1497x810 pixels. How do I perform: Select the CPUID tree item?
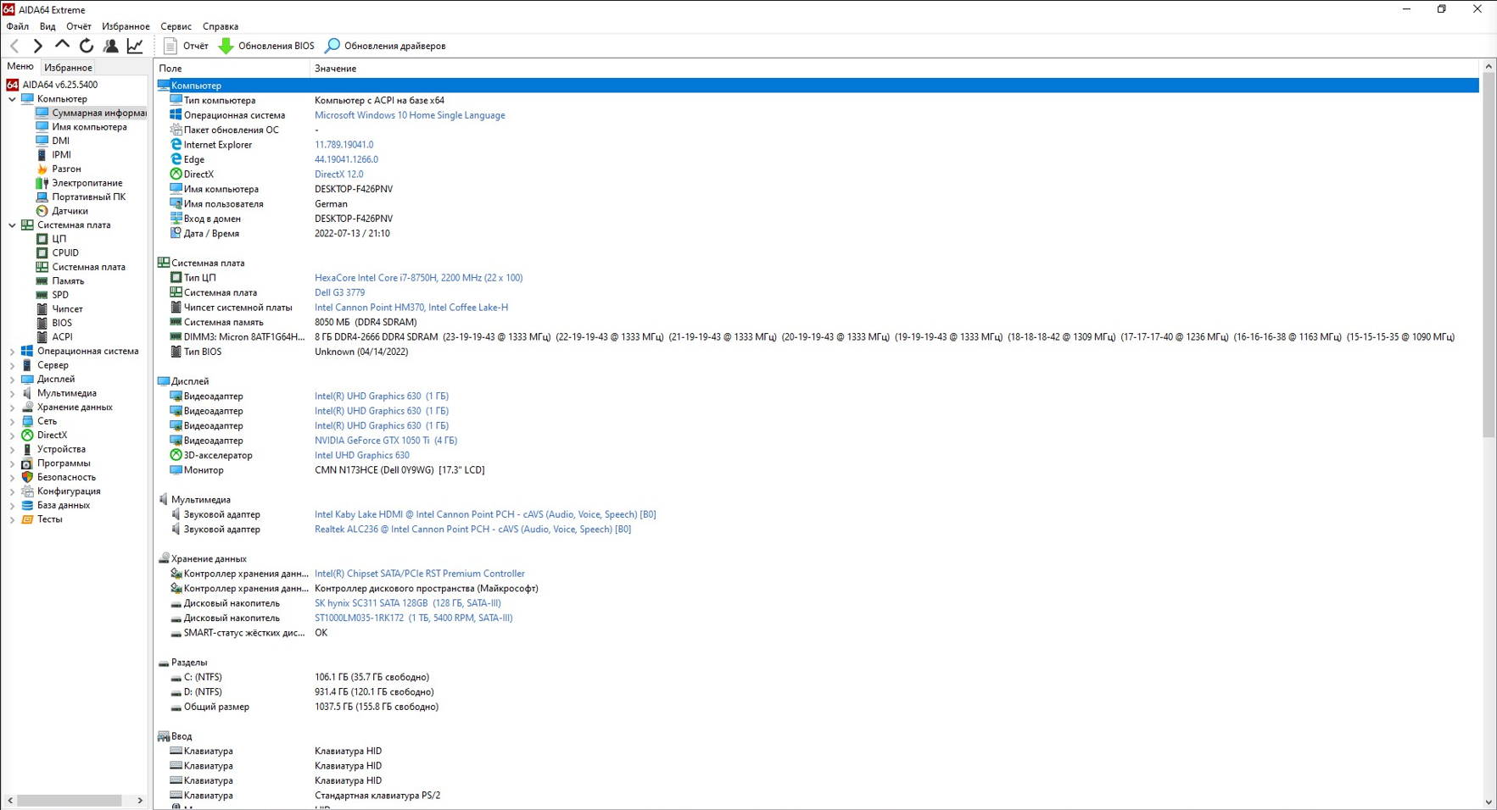click(x=65, y=252)
